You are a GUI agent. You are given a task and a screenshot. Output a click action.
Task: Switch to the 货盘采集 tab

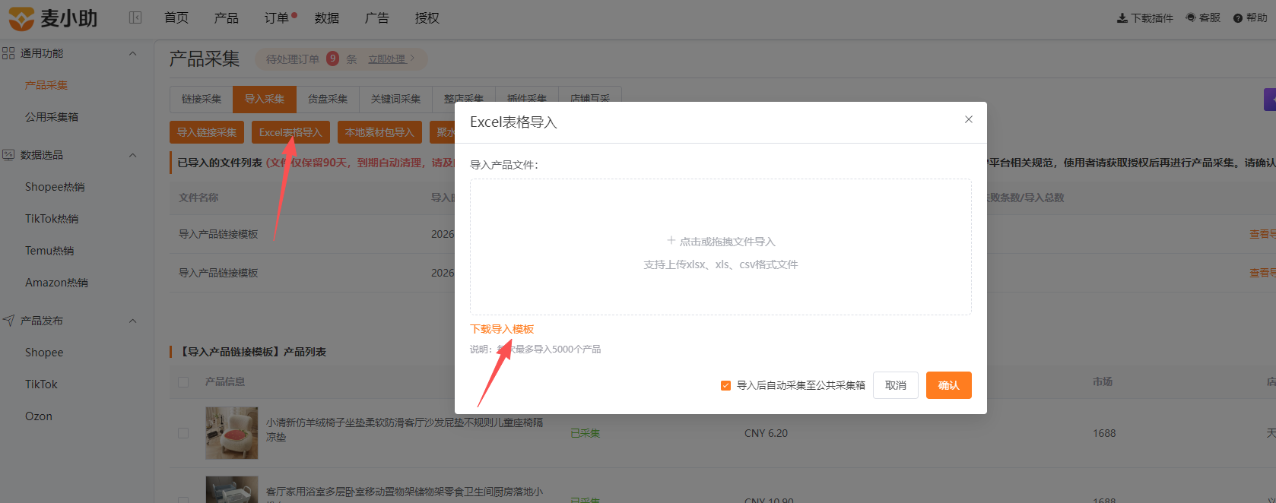pos(328,99)
